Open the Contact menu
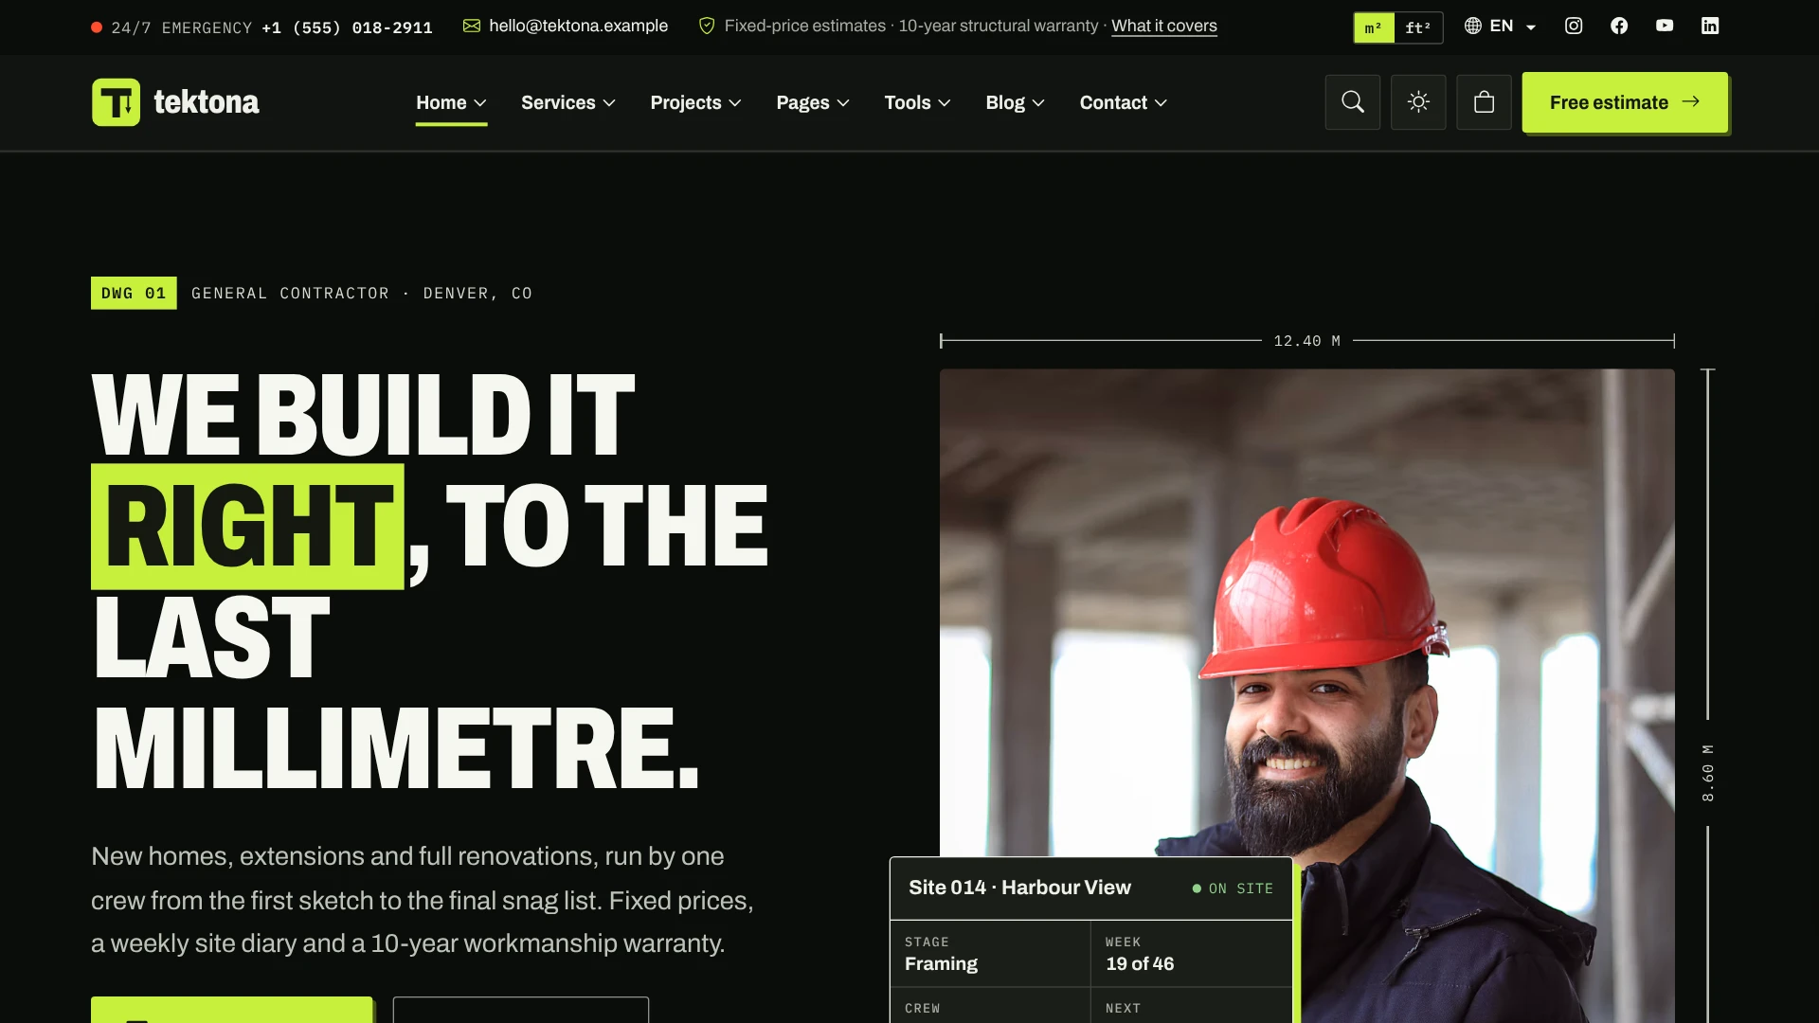Image resolution: width=1819 pixels, height=1023 pixels. click(1124, 102)
